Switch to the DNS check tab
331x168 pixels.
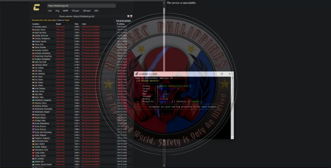point(96,11)
